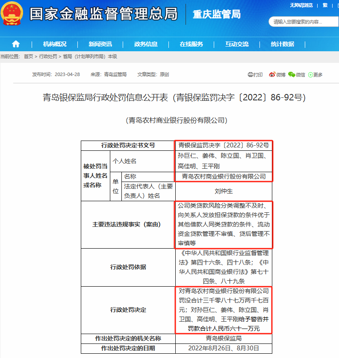Open the 统计数据 menu

pyautogui.click(x=282, y=44)
